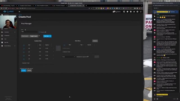
Task: Click the Storage breadcrumb link above Create Pool
Action: (x=20, y=15)
